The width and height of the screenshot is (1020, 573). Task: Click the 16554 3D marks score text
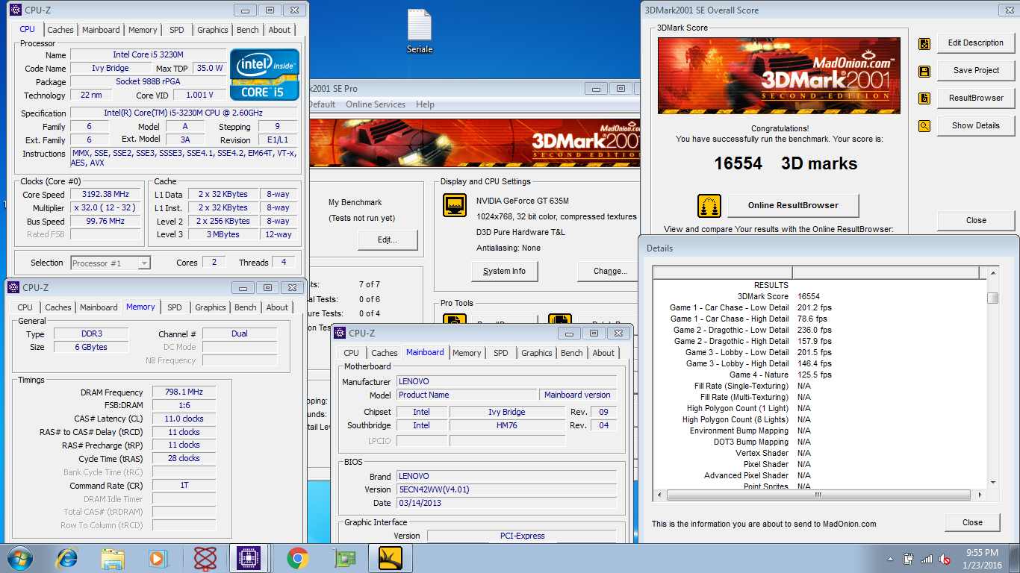click(786, 163)
